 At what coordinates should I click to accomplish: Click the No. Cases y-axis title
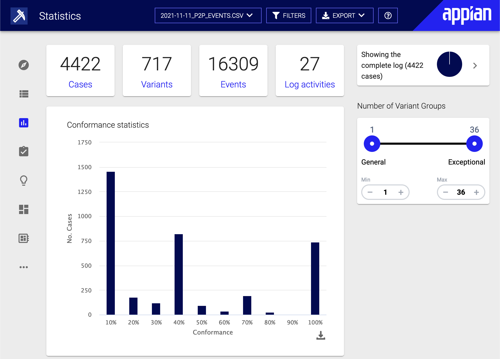coord(70,228)
